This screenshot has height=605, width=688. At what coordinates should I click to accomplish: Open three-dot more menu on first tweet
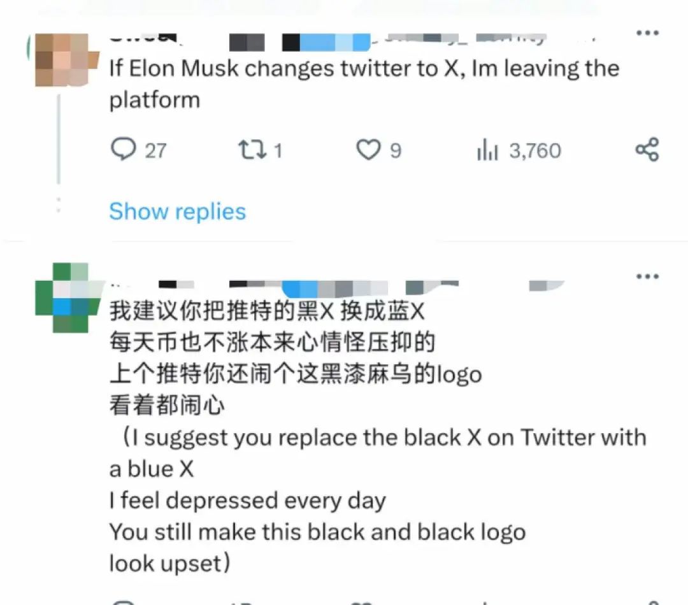point(648,32)
